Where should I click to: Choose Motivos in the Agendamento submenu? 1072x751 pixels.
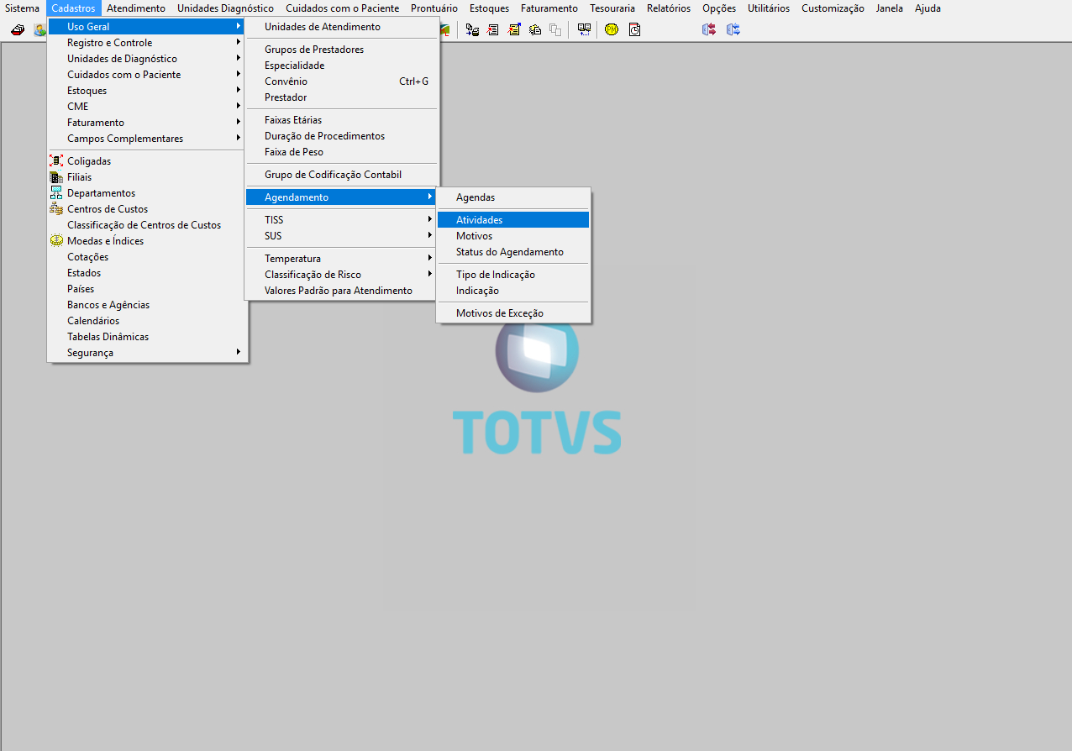pos(513,236)
